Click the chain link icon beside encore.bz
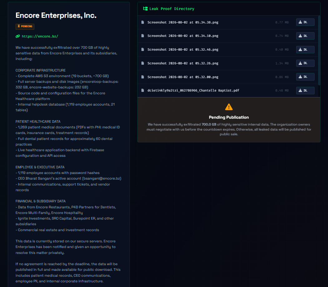The image size is (328, 287). (x=18, y=37)
